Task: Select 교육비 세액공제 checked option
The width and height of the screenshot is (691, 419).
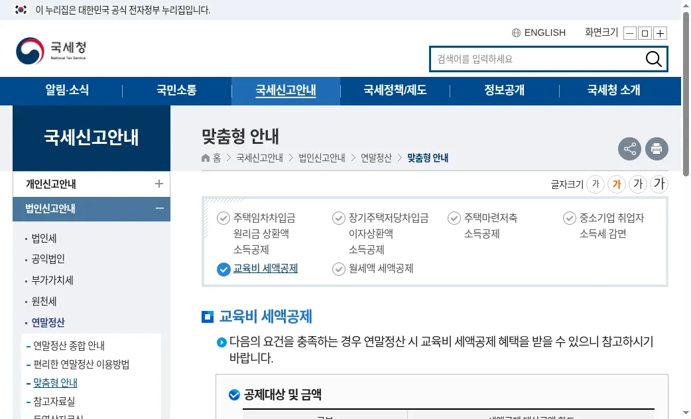Action: click(257, 269)
